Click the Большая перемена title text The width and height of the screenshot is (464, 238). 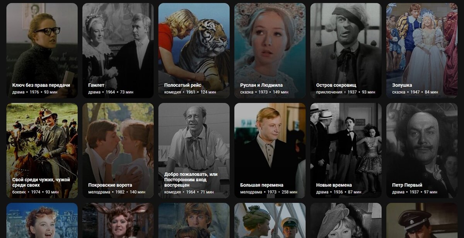[262, 185]
